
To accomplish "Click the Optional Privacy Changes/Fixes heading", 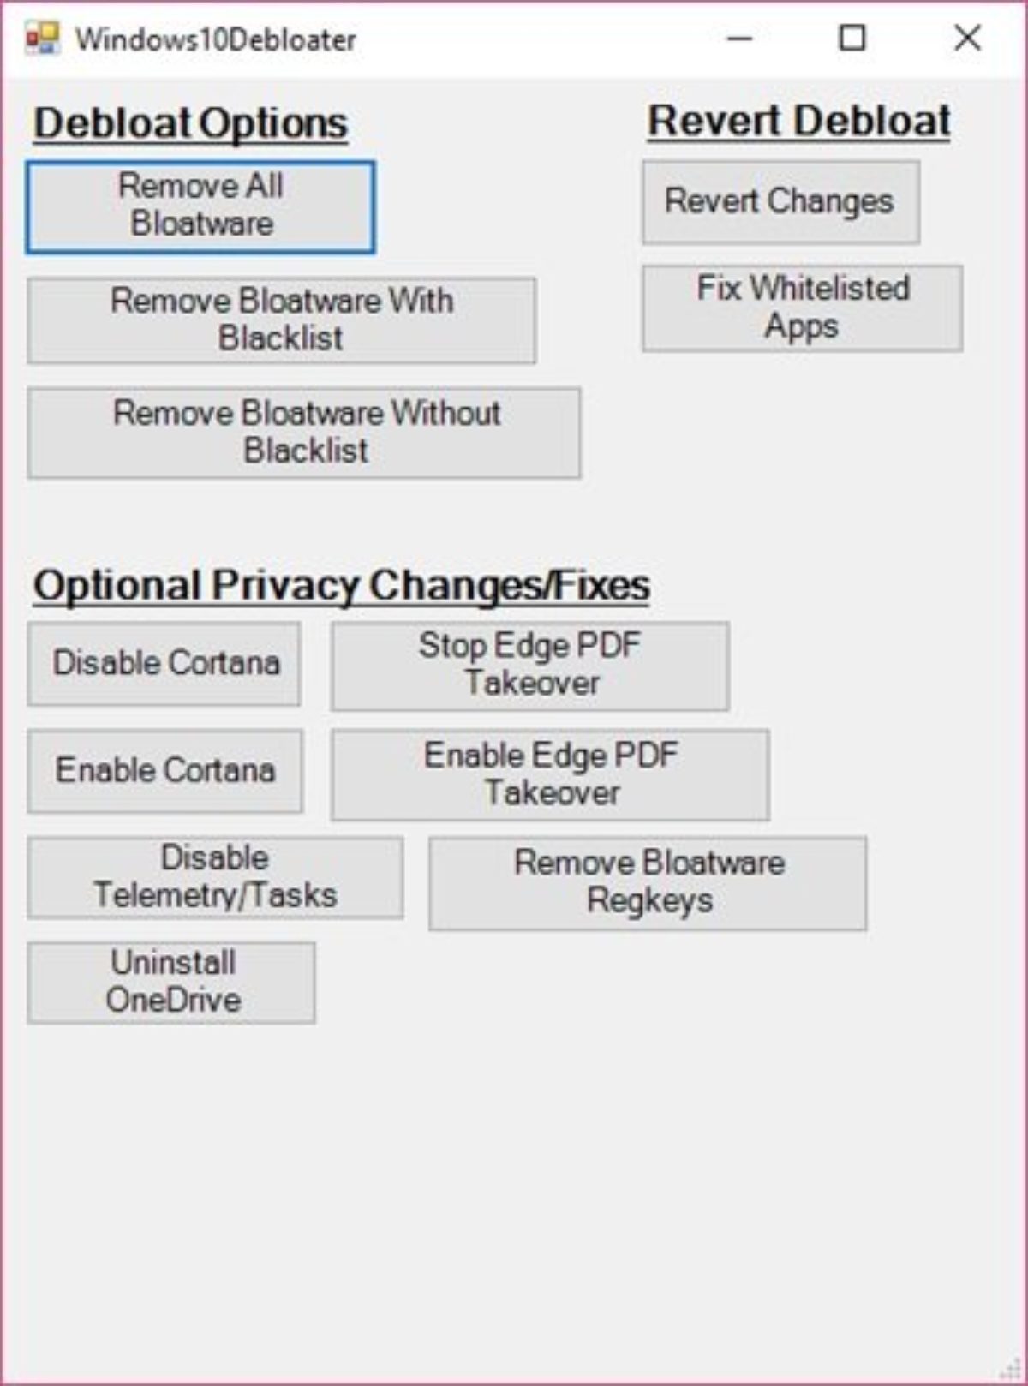I will pyautogui.click(x=341, y=587).
